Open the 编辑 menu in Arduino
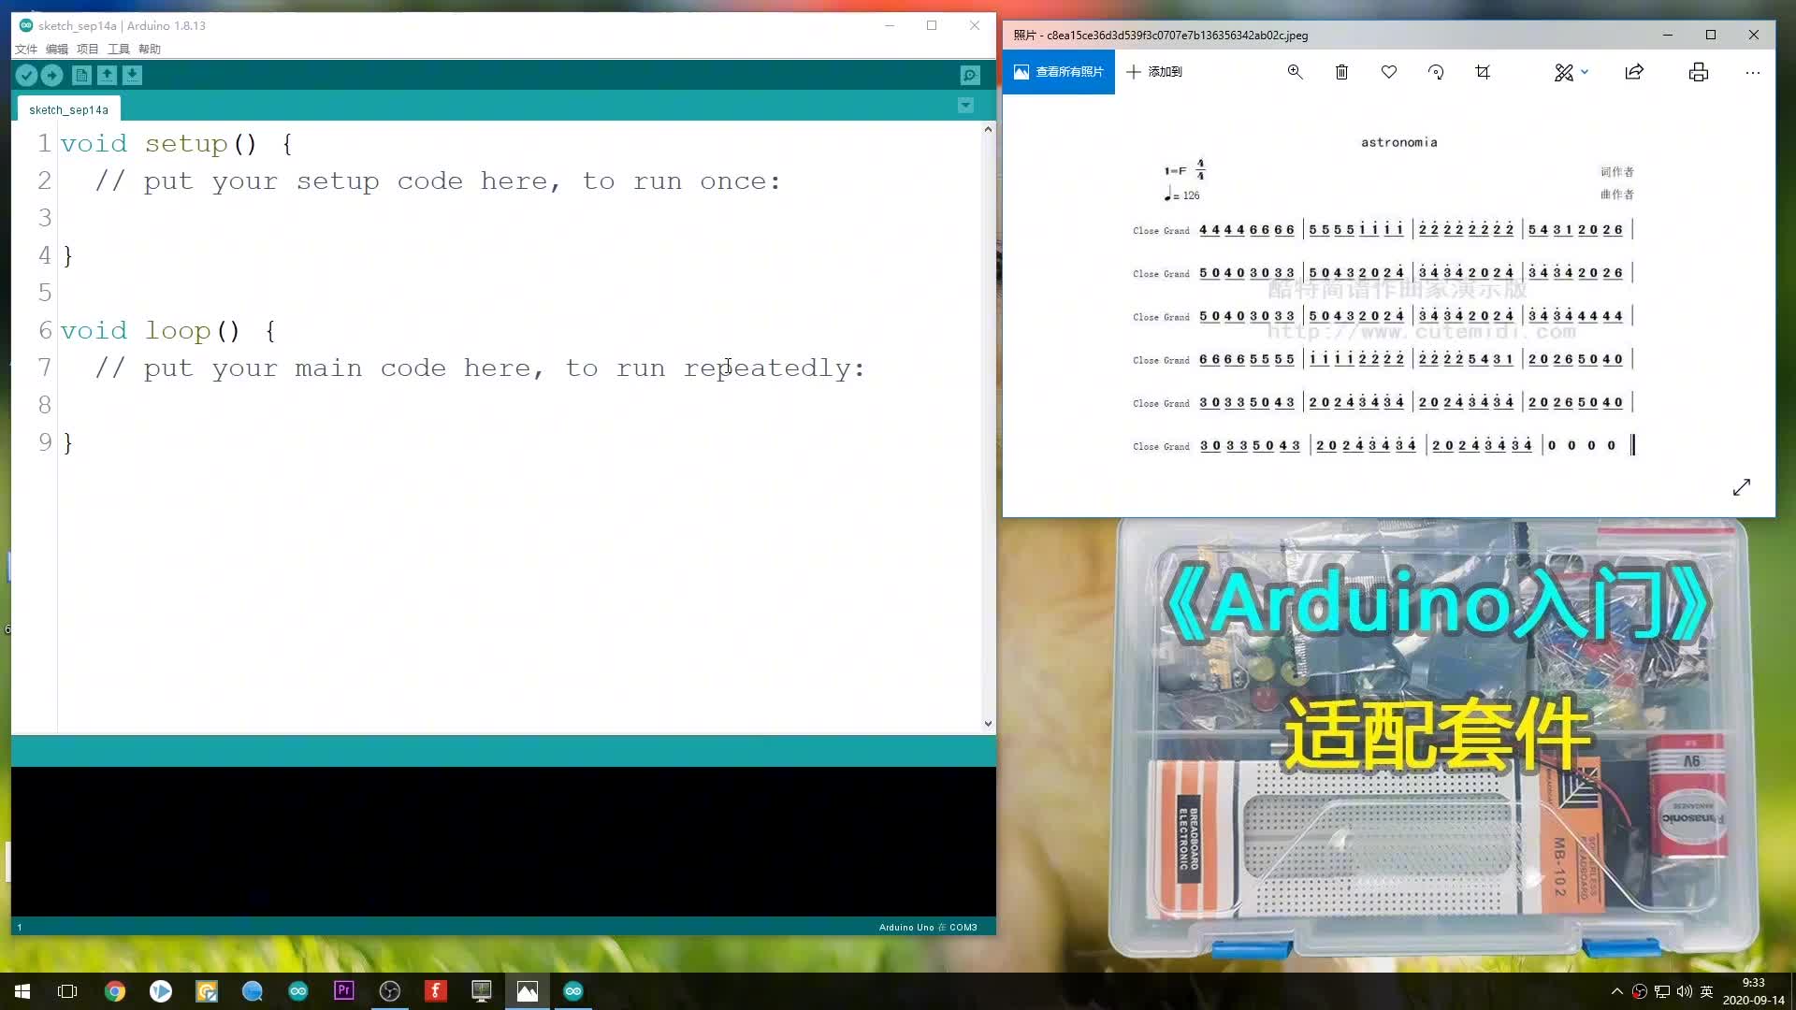Viewport: 1796px width, 1010px height. click(x=57, y=50)
